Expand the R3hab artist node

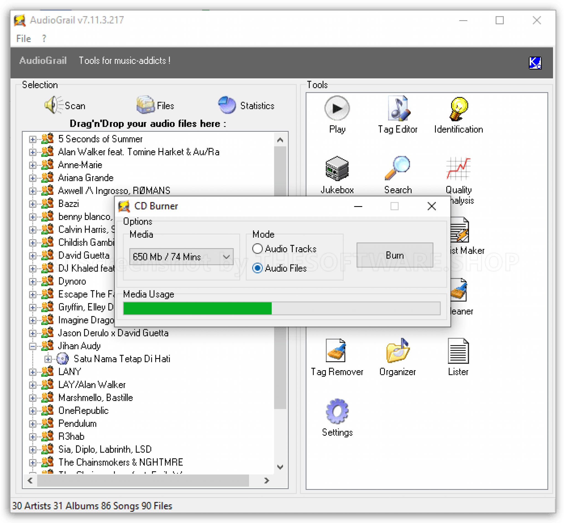33,437
